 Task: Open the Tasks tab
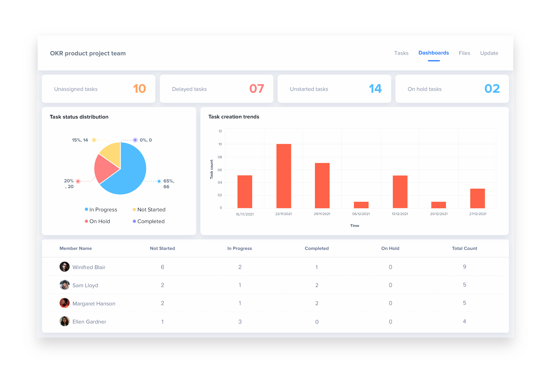pyautogui.click(x=401, y=53)
